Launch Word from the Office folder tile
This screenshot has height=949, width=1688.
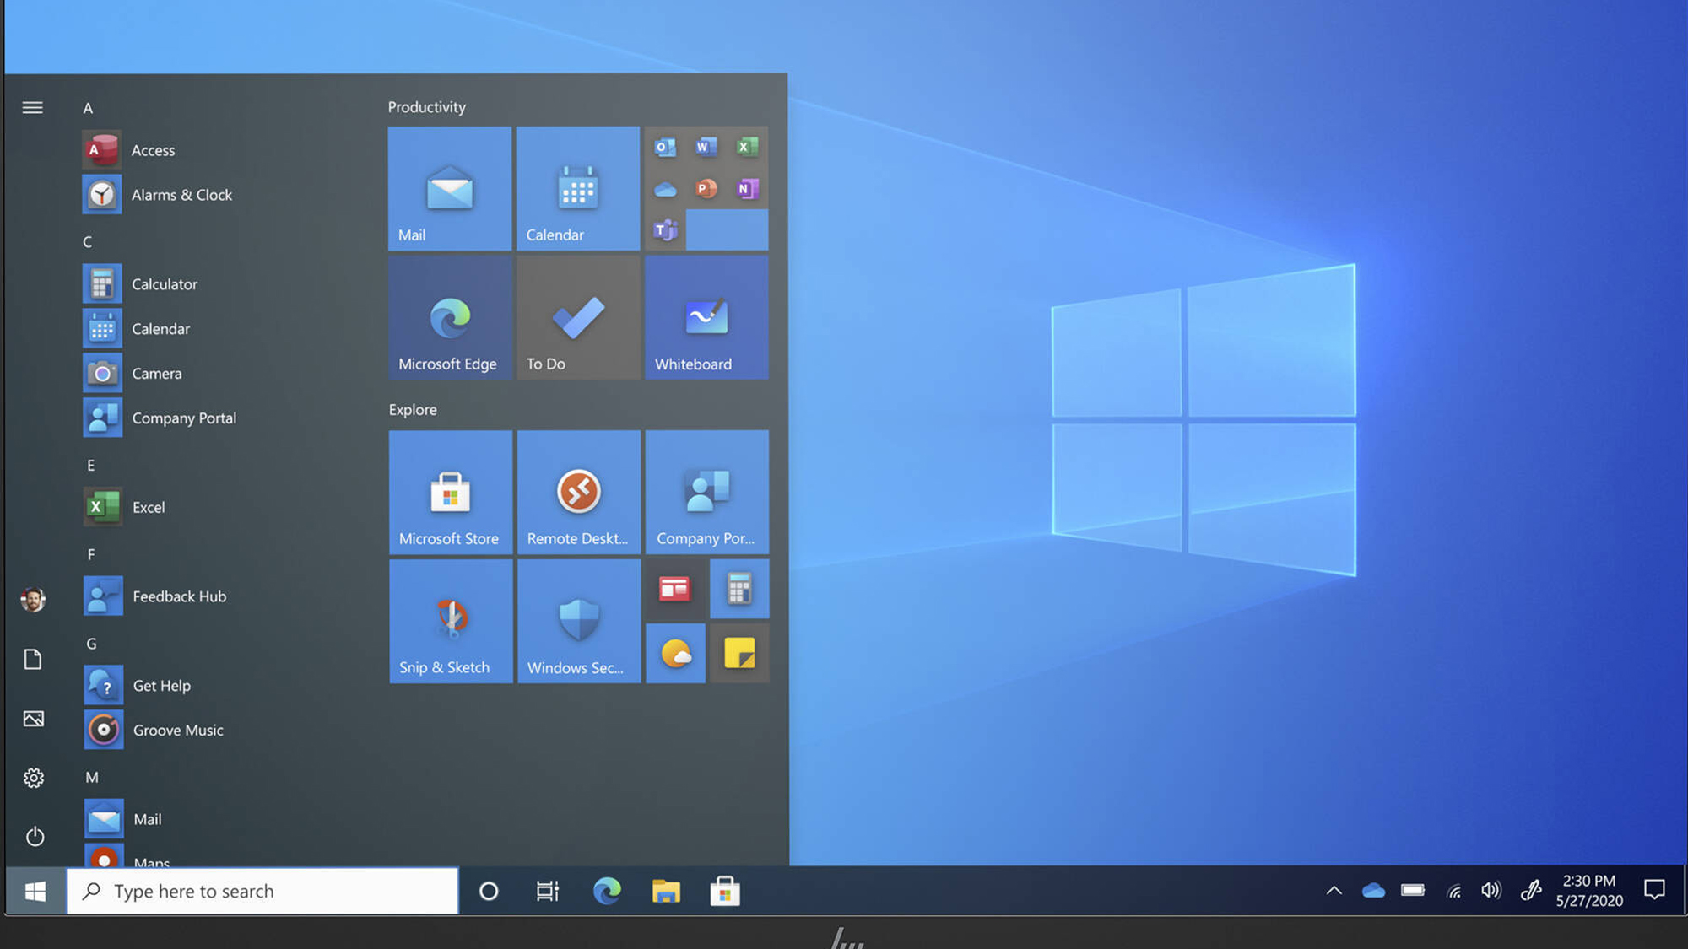(706, 148)
